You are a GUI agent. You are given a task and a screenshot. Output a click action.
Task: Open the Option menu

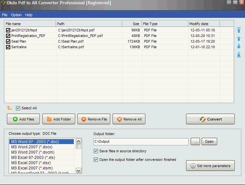[x=16, y=15]
